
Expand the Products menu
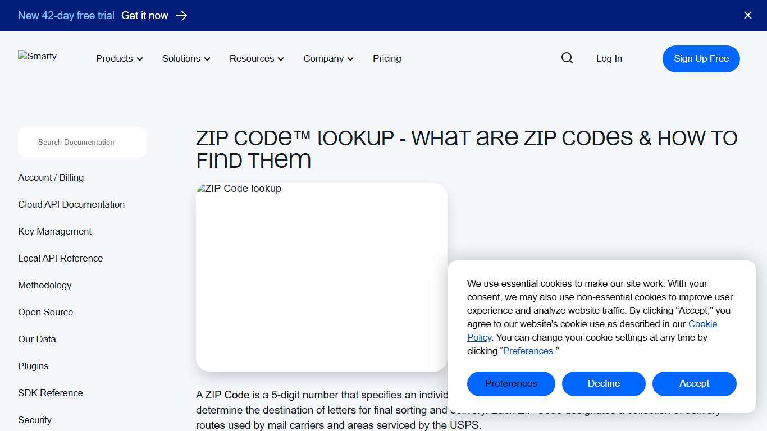point(118,58)
